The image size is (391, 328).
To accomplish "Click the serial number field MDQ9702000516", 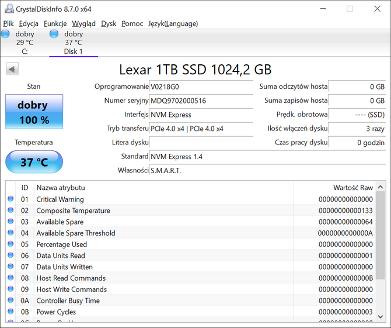I will (201, 101).
